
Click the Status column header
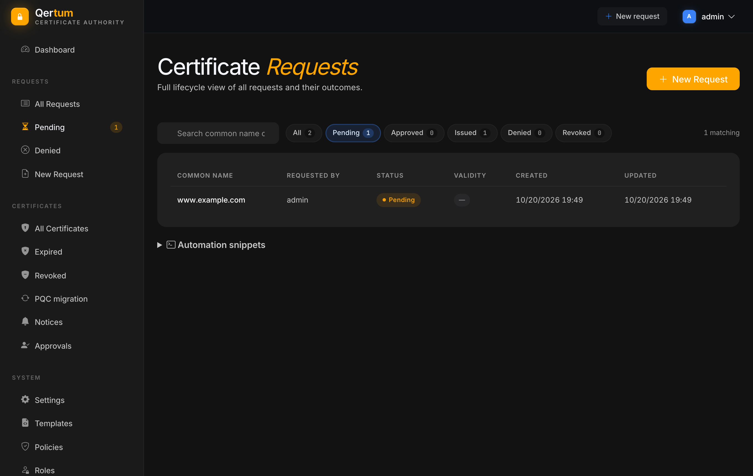click(x=390, y=175)
